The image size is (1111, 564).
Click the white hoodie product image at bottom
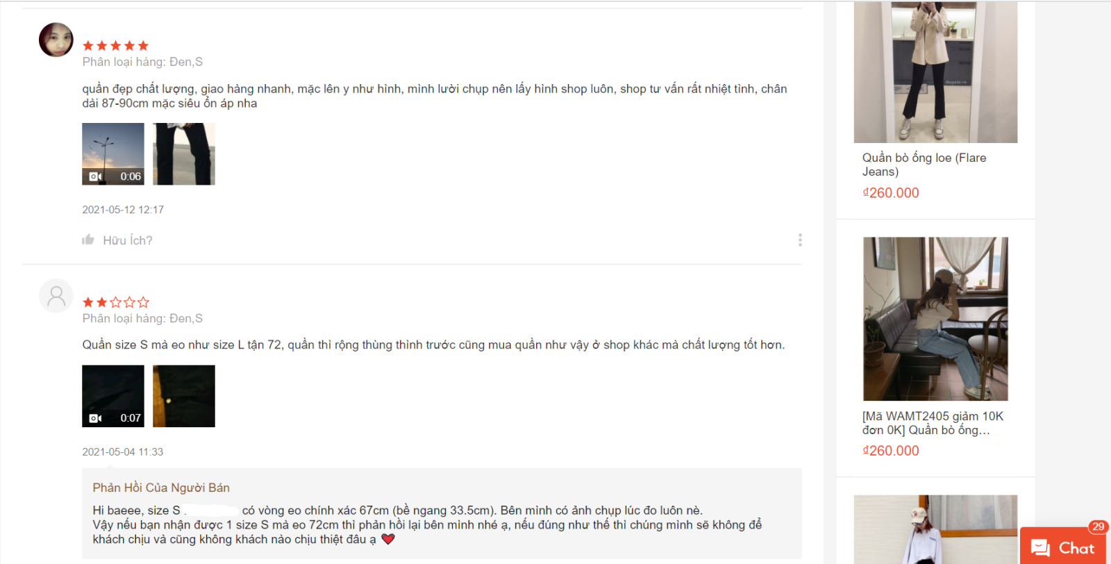(935, 529)
